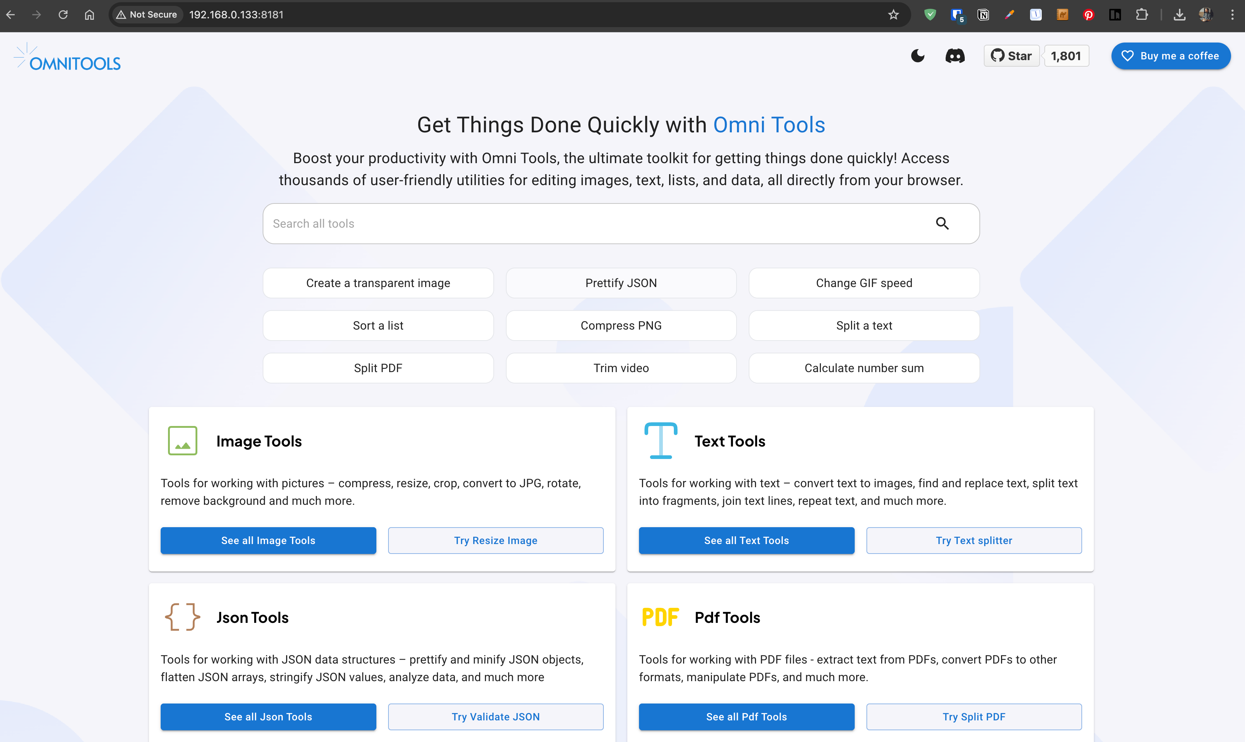1245x742 pixels.
Task: Open the Change GIF speed shortcut
Action: point(864,283)
